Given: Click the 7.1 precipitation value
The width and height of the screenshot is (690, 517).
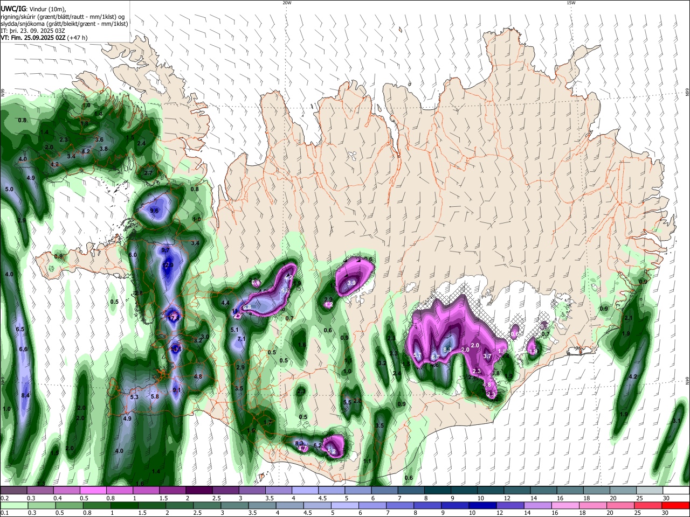Looking at the screenshot, I should pos(241,339).
